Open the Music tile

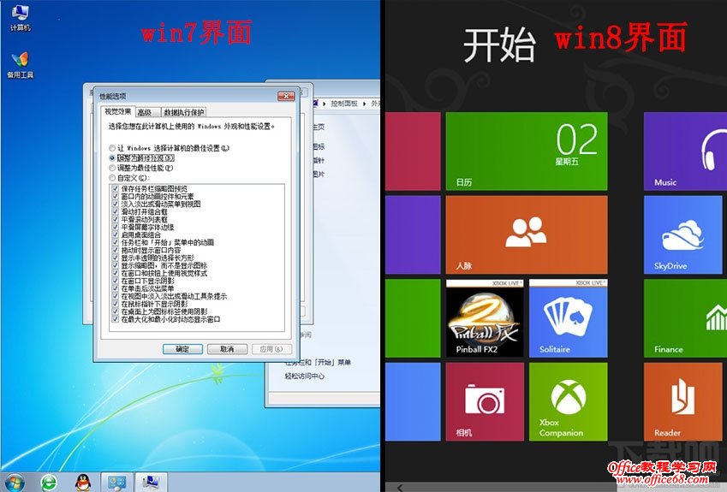click(x=685, y=151)
